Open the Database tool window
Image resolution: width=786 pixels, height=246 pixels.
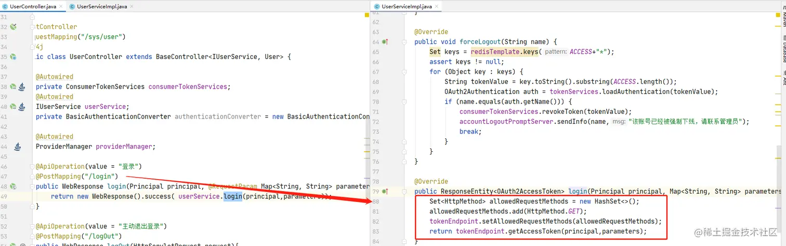pyautogui.click(x=784, y=49)
